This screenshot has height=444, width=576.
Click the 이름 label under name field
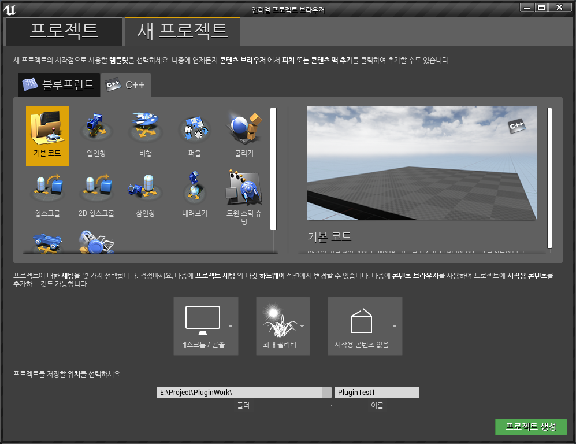point(377,405)
